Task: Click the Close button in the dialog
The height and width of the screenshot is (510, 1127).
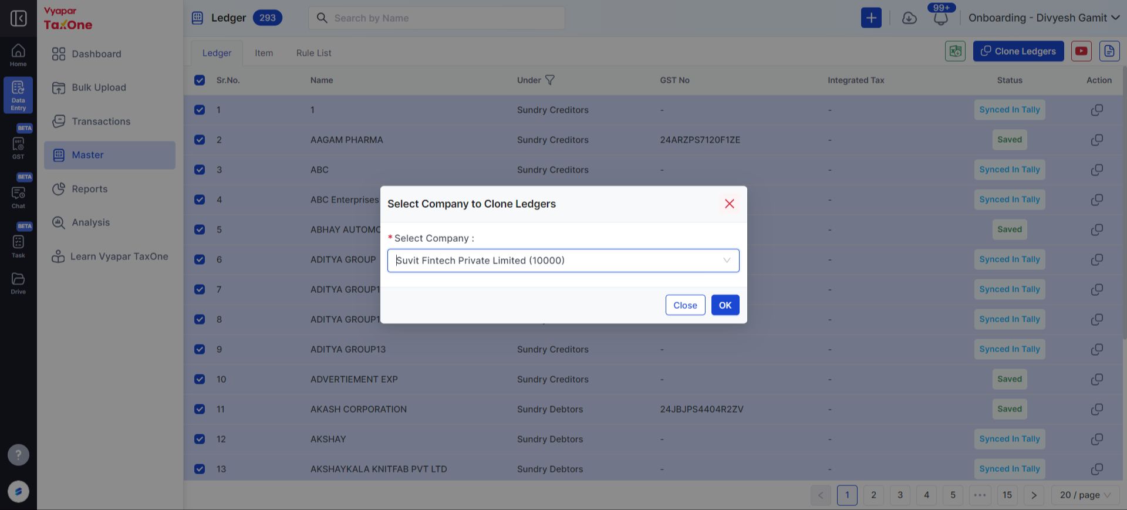Action: click(685, 305)
